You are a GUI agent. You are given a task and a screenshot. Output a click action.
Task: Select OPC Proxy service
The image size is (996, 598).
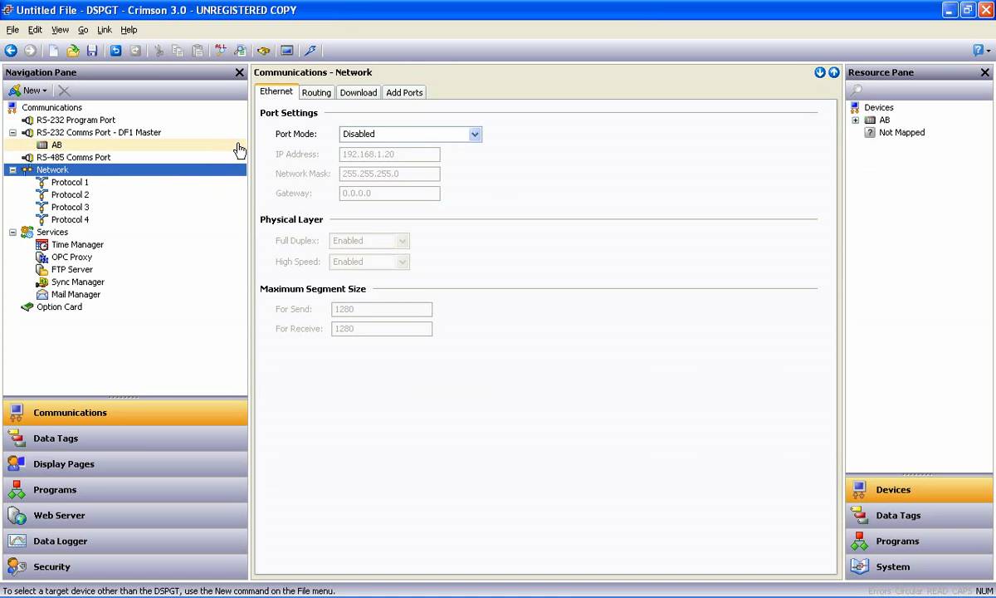71,257
